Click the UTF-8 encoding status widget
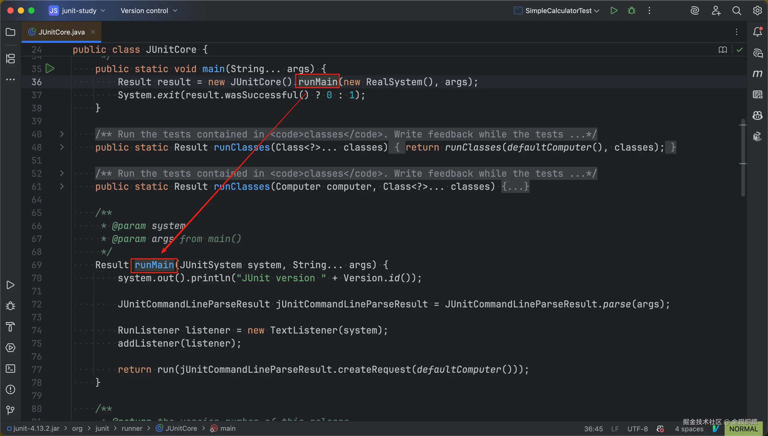This screenshot has width=768, height=436. coord(637,429)
